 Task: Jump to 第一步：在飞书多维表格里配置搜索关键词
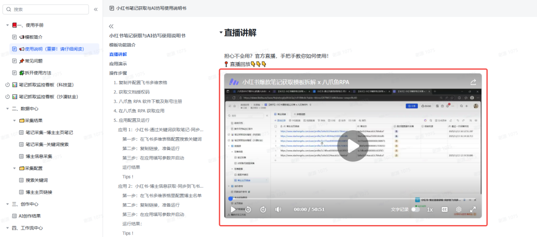(162, 139)
